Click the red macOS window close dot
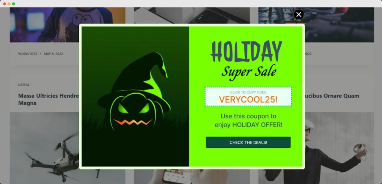This screenshot has width=382, height=184. [4, 4]
